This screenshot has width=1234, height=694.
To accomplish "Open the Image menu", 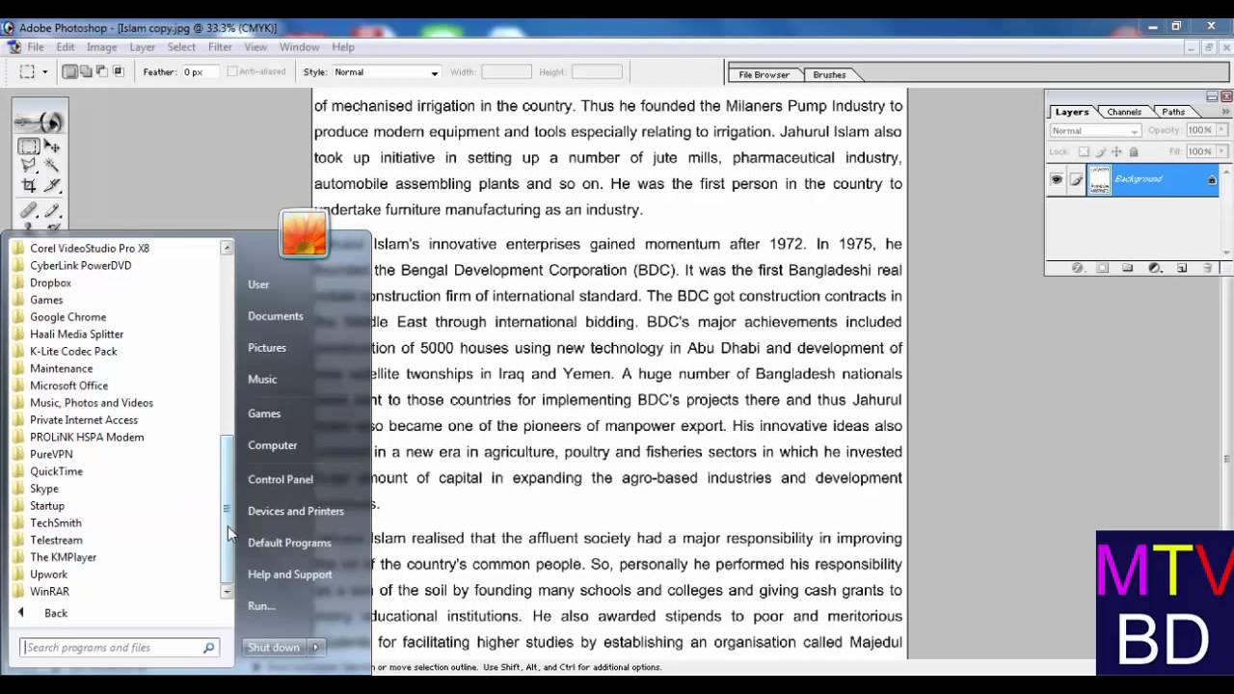I will point(101,47).
